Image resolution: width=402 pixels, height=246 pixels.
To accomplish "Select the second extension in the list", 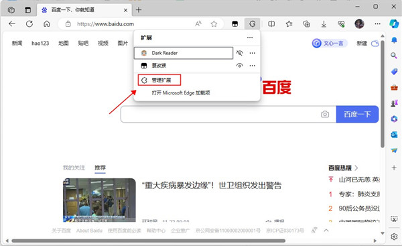I will (184, 66).
